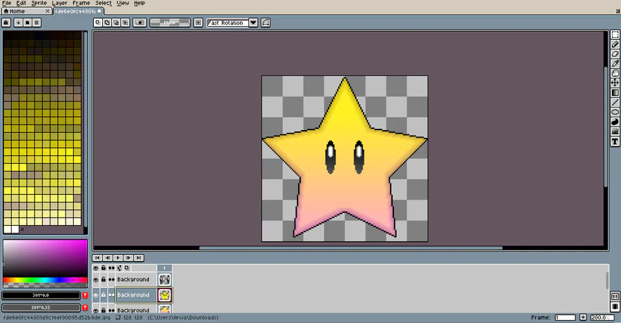Click the Mask color button

pos(170,23)
